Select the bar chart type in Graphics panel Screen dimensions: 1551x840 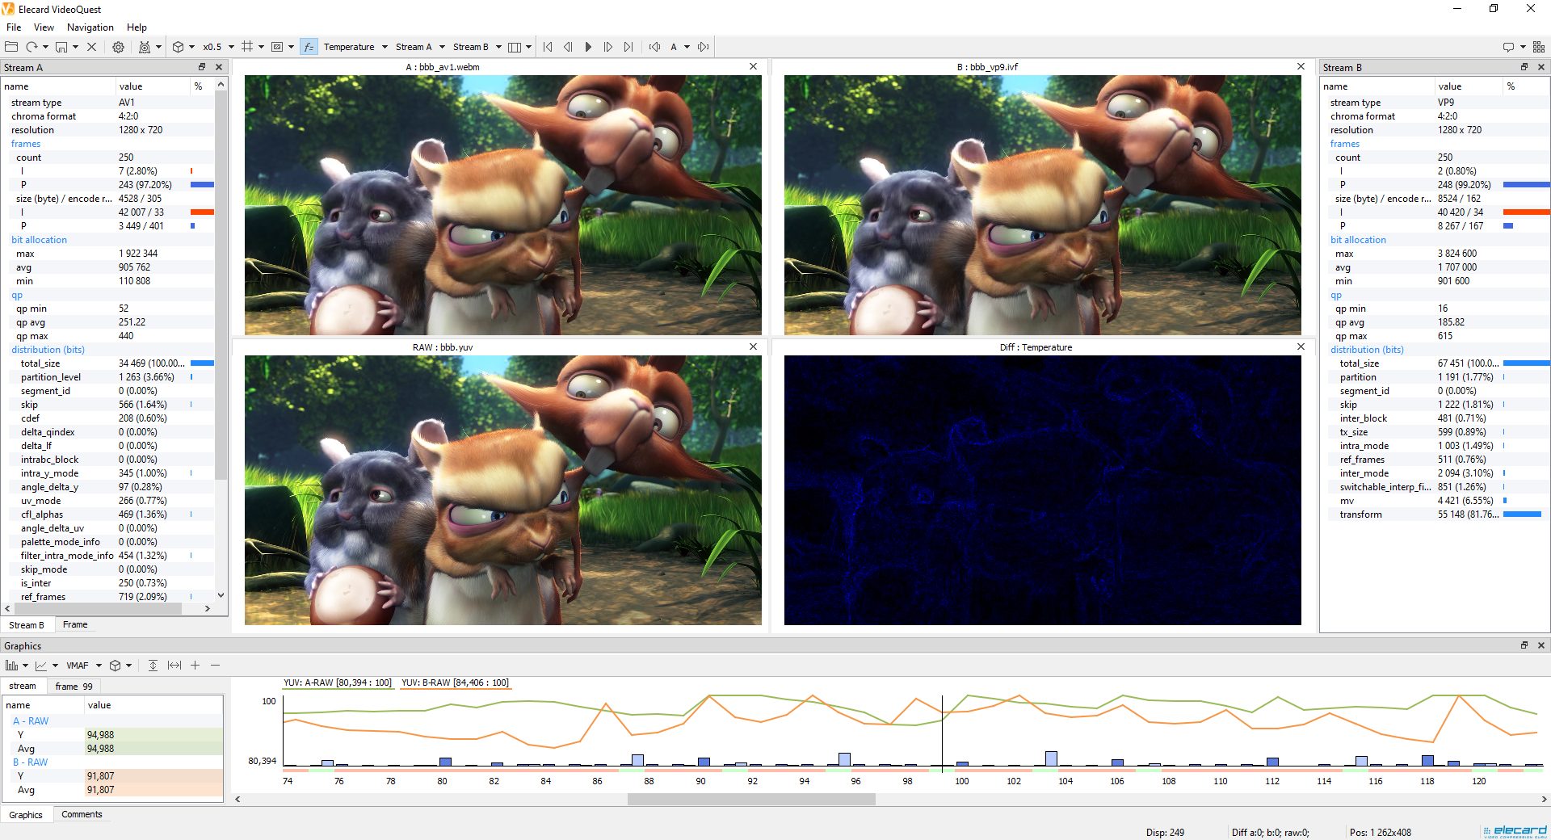pos(11,665)
